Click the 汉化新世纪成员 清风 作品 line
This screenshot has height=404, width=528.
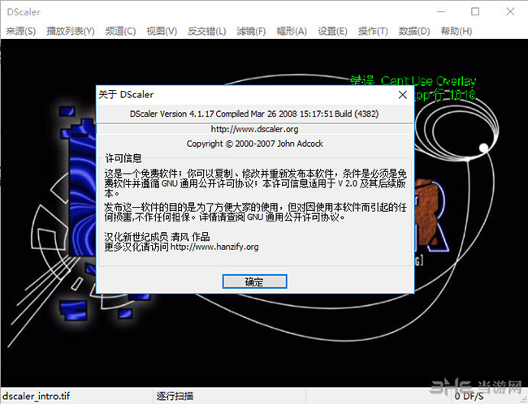157,237
